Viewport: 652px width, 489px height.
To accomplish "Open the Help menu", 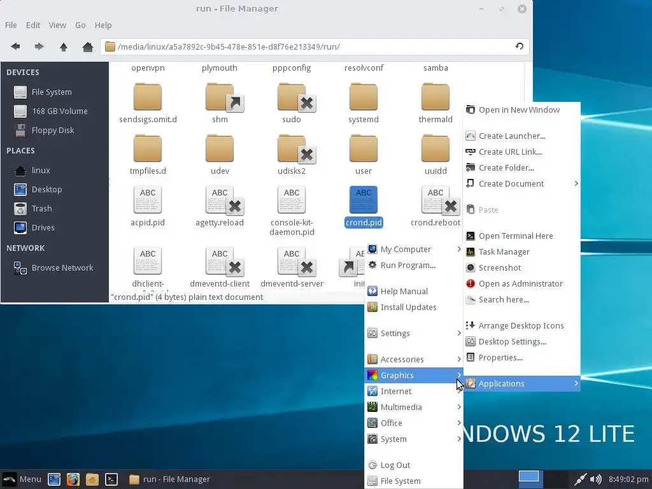I will pyautogui.click(x=103, y=25).
